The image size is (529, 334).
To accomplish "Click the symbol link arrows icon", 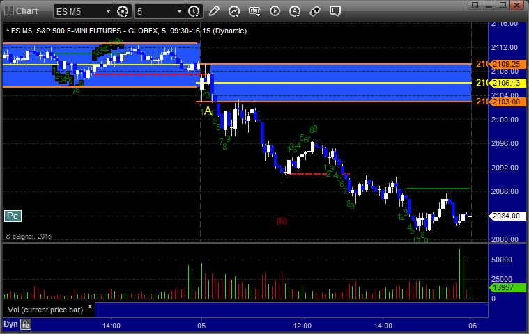I will 315,11.
